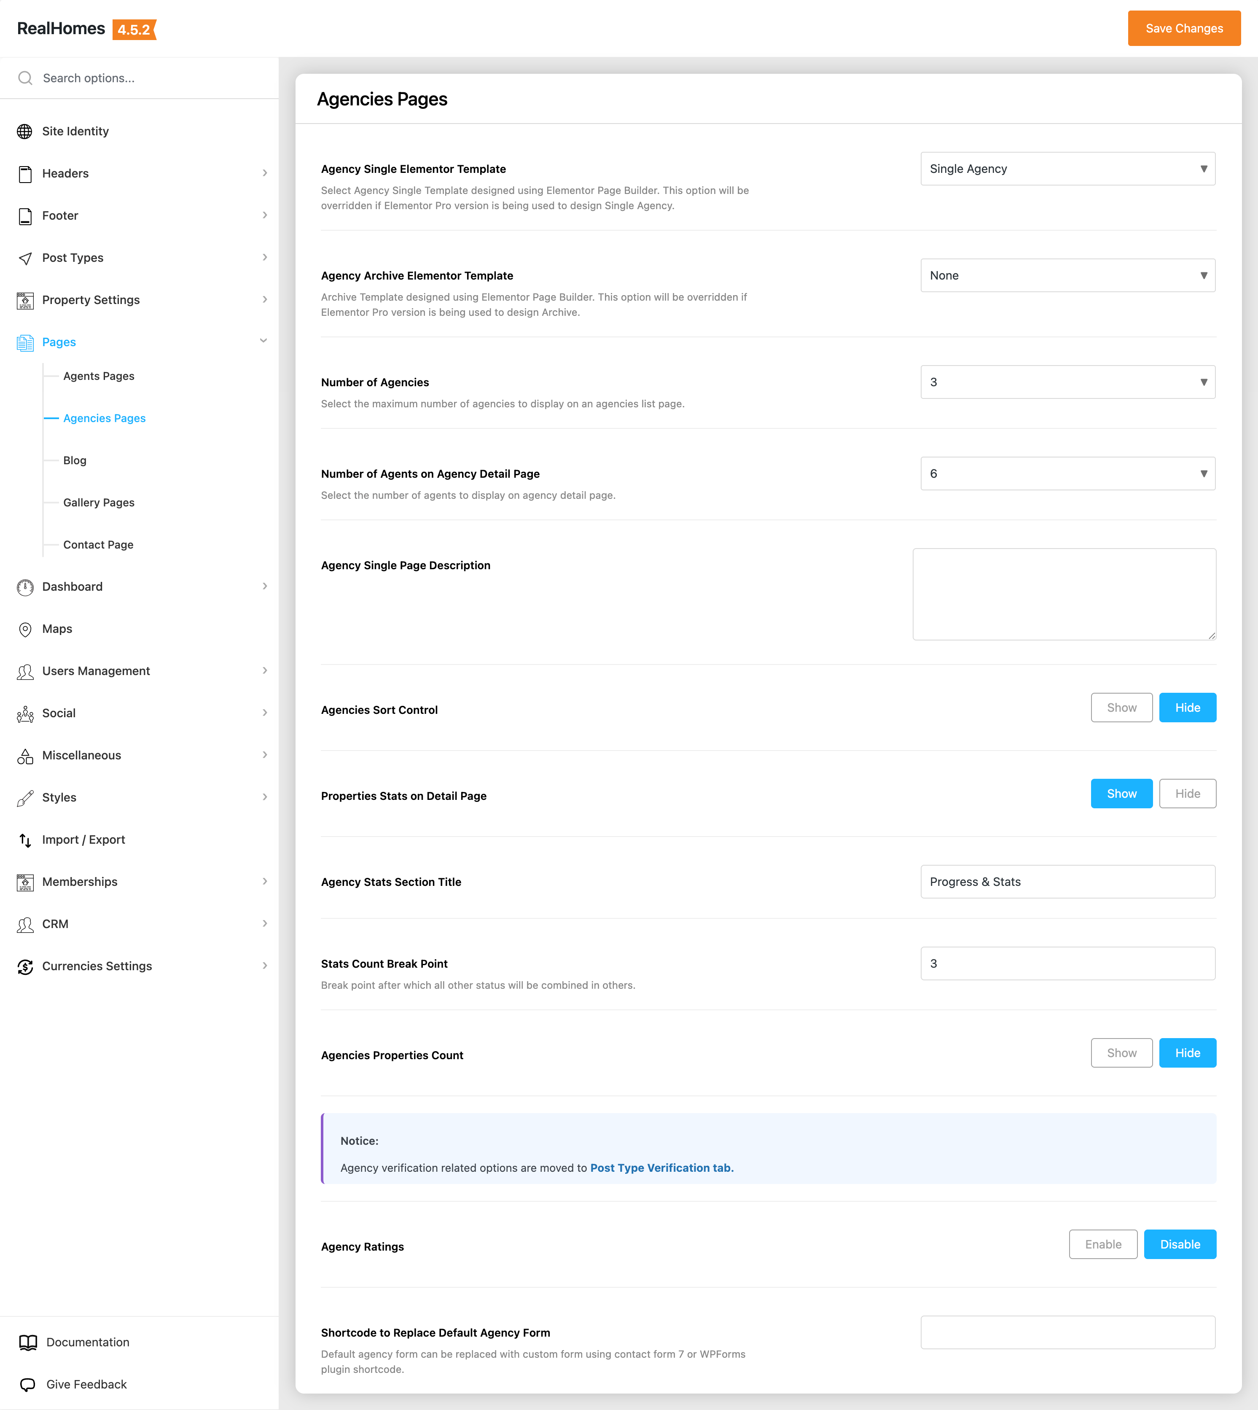Expand the Property Settings menu chevron
Screen dimensions: 1258x1410
[x=265, y=300]
